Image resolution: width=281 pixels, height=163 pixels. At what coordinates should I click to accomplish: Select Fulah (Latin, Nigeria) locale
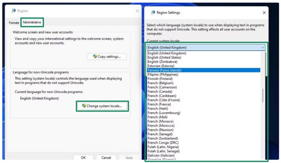204,147
